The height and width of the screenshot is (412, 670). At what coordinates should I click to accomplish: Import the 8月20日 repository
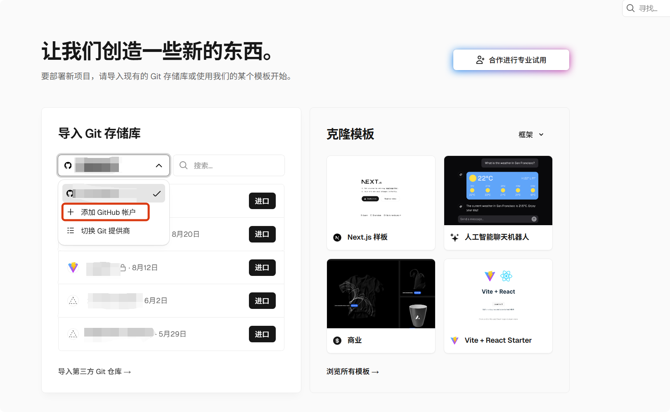[262, 234]
